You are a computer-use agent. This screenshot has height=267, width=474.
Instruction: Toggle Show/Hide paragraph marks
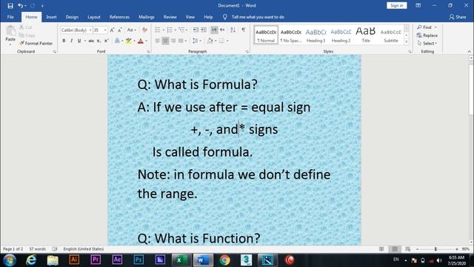click(x=244, y=30)
